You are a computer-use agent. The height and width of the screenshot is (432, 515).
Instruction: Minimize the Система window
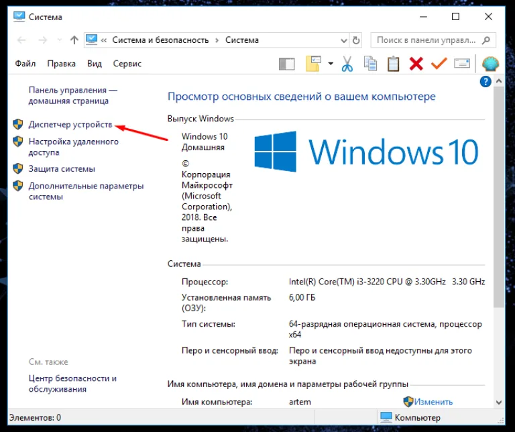[424, 16]
